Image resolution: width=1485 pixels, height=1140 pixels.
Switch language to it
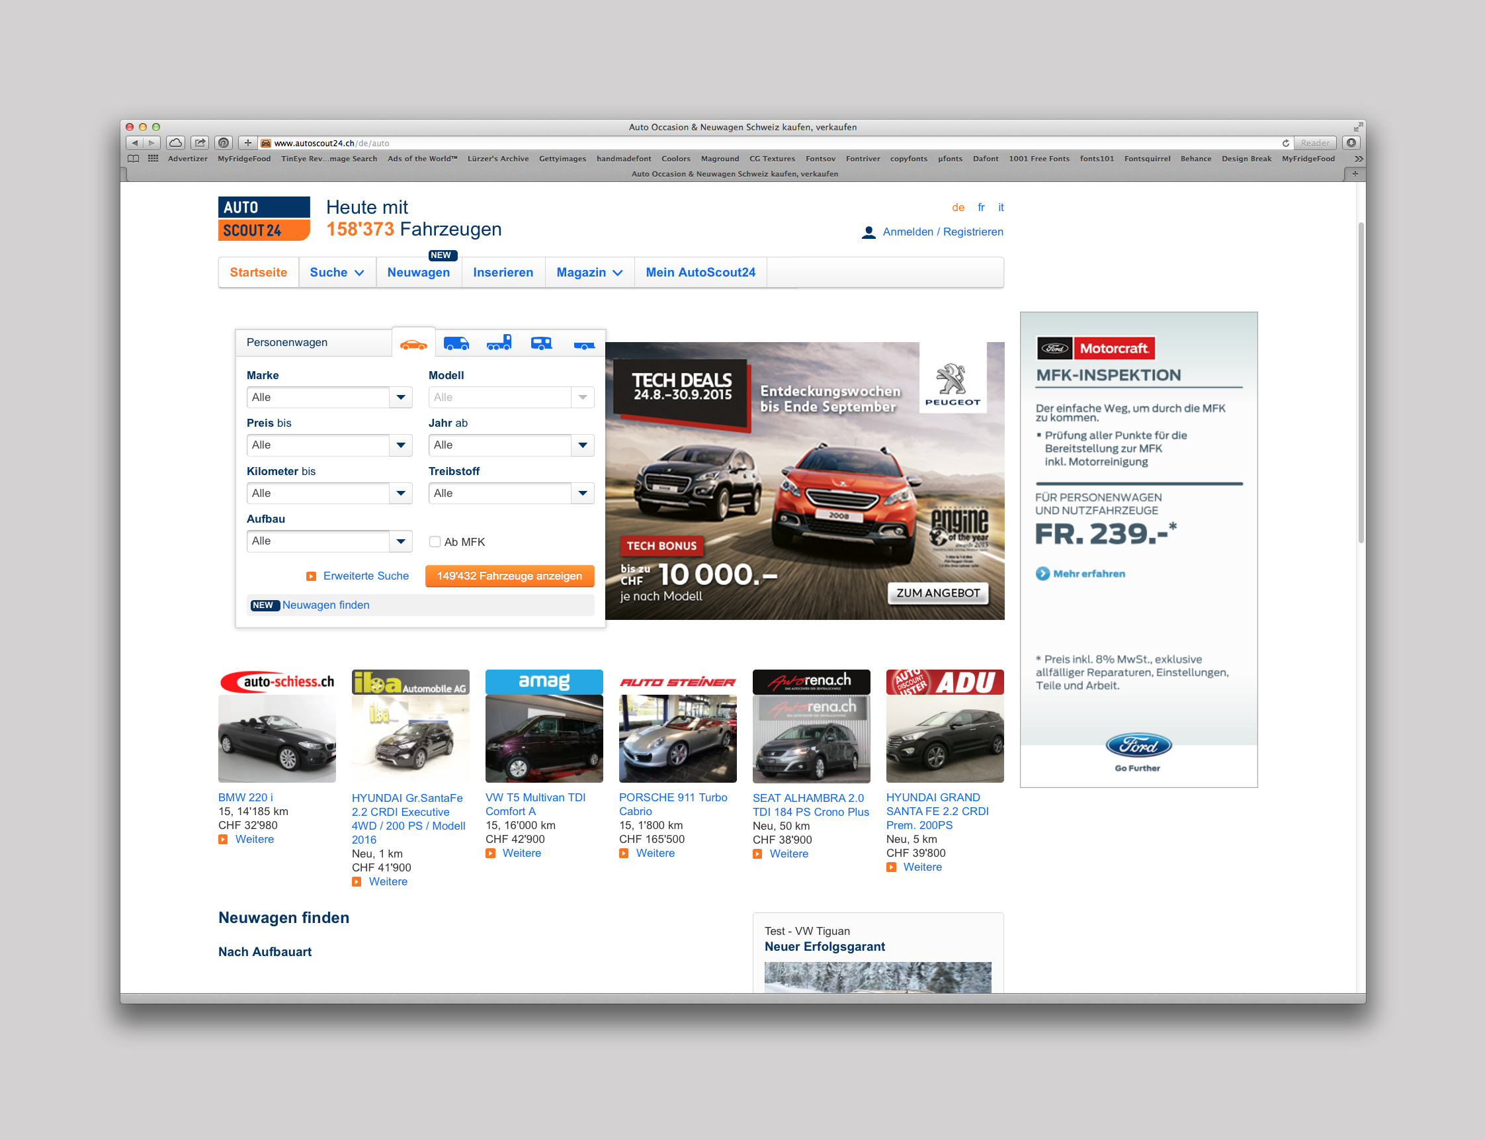(1000, 208)
